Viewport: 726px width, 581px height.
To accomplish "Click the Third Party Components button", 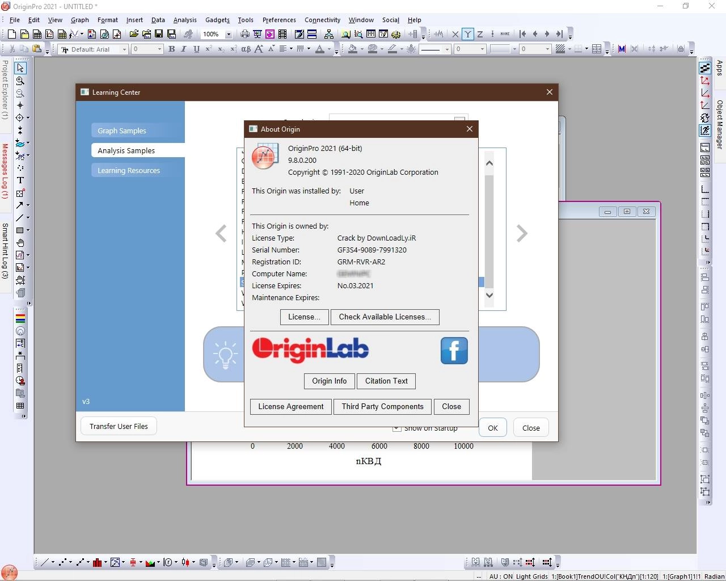I will pyautogui.click(x=383, y=407).
